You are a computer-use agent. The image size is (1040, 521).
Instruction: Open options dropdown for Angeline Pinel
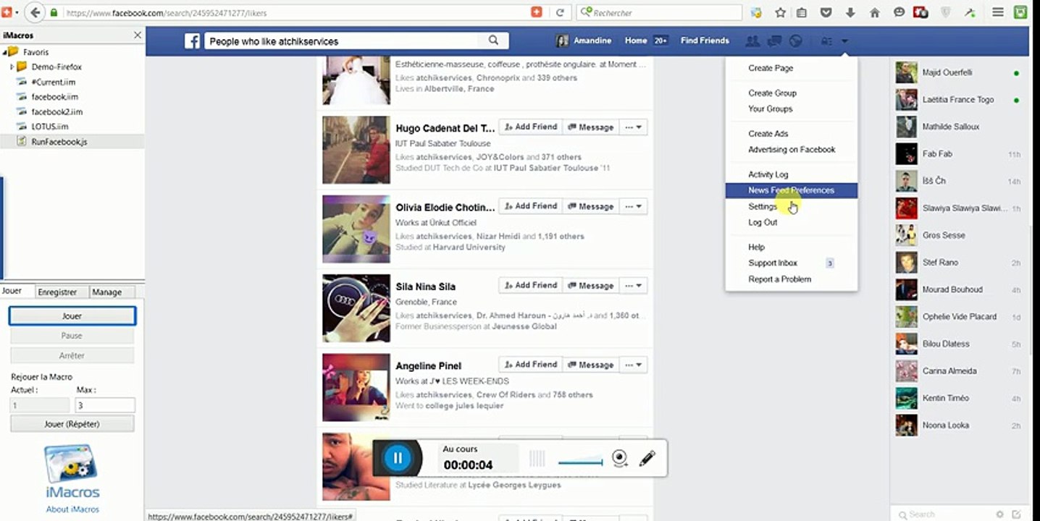pos(634,365)
